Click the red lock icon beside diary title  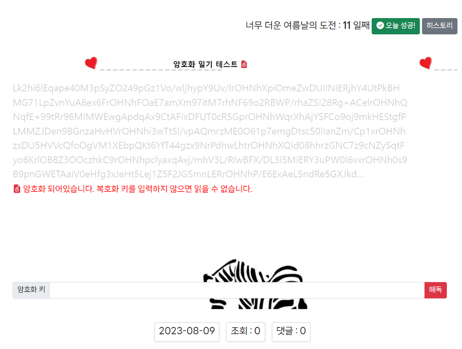(x=244, y=64)
